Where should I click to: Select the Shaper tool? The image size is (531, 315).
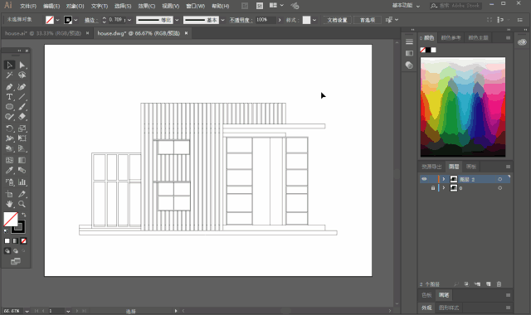[9, 117]
